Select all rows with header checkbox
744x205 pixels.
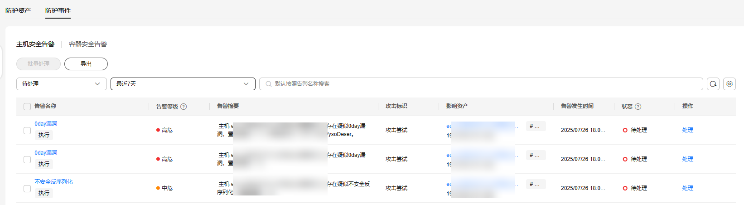tap(27, 107)
